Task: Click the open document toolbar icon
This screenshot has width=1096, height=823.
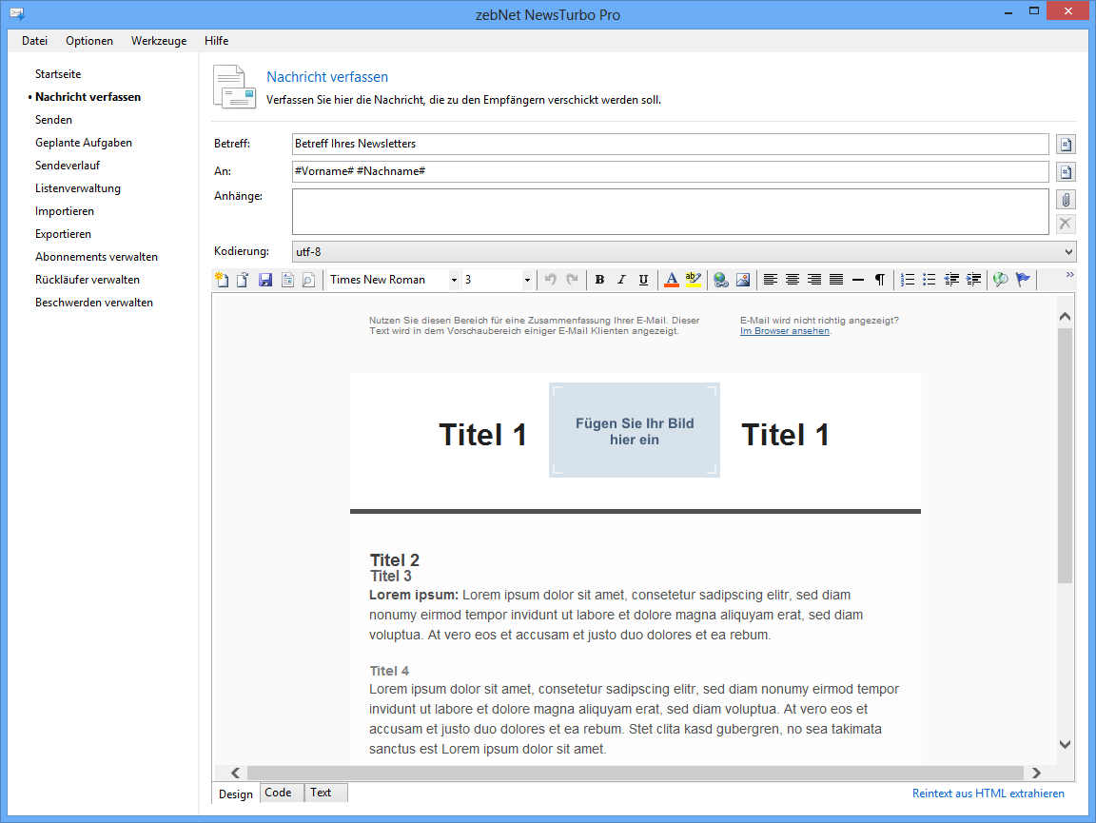Action: pos(244,280)
